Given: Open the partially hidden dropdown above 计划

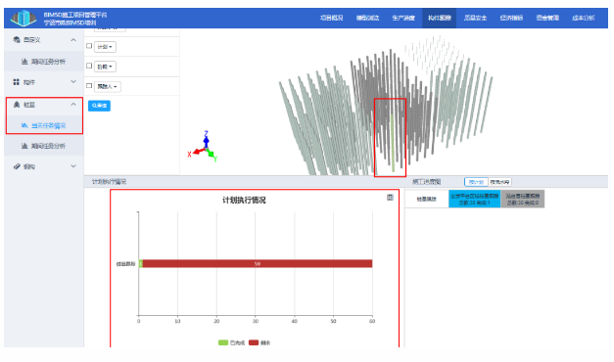Looking at the screenshot, I should pos(110,29).
